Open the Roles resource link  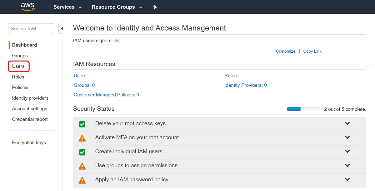[231, 75]
